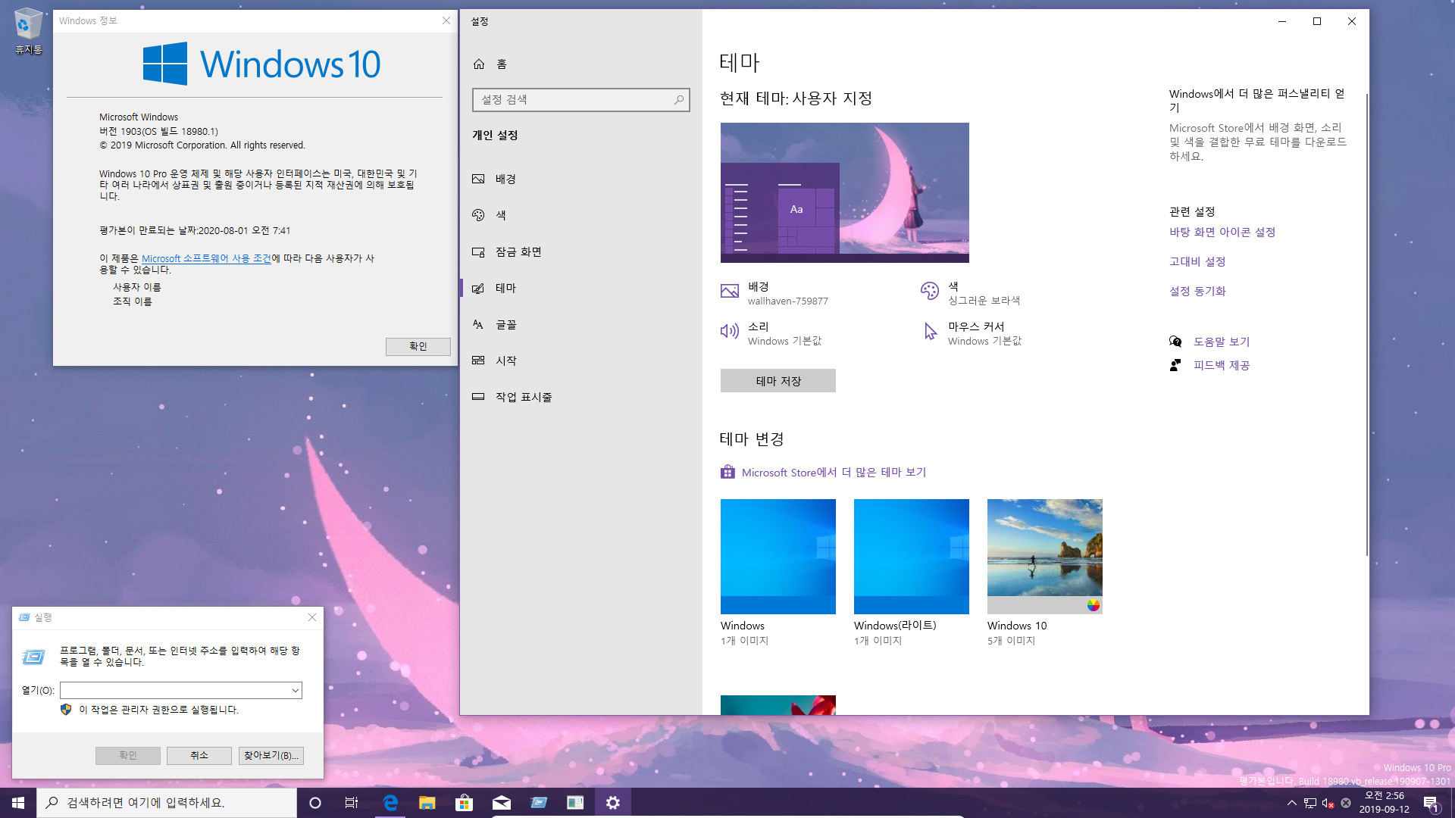Maximize the Settings window

[x=1317, y=21]
